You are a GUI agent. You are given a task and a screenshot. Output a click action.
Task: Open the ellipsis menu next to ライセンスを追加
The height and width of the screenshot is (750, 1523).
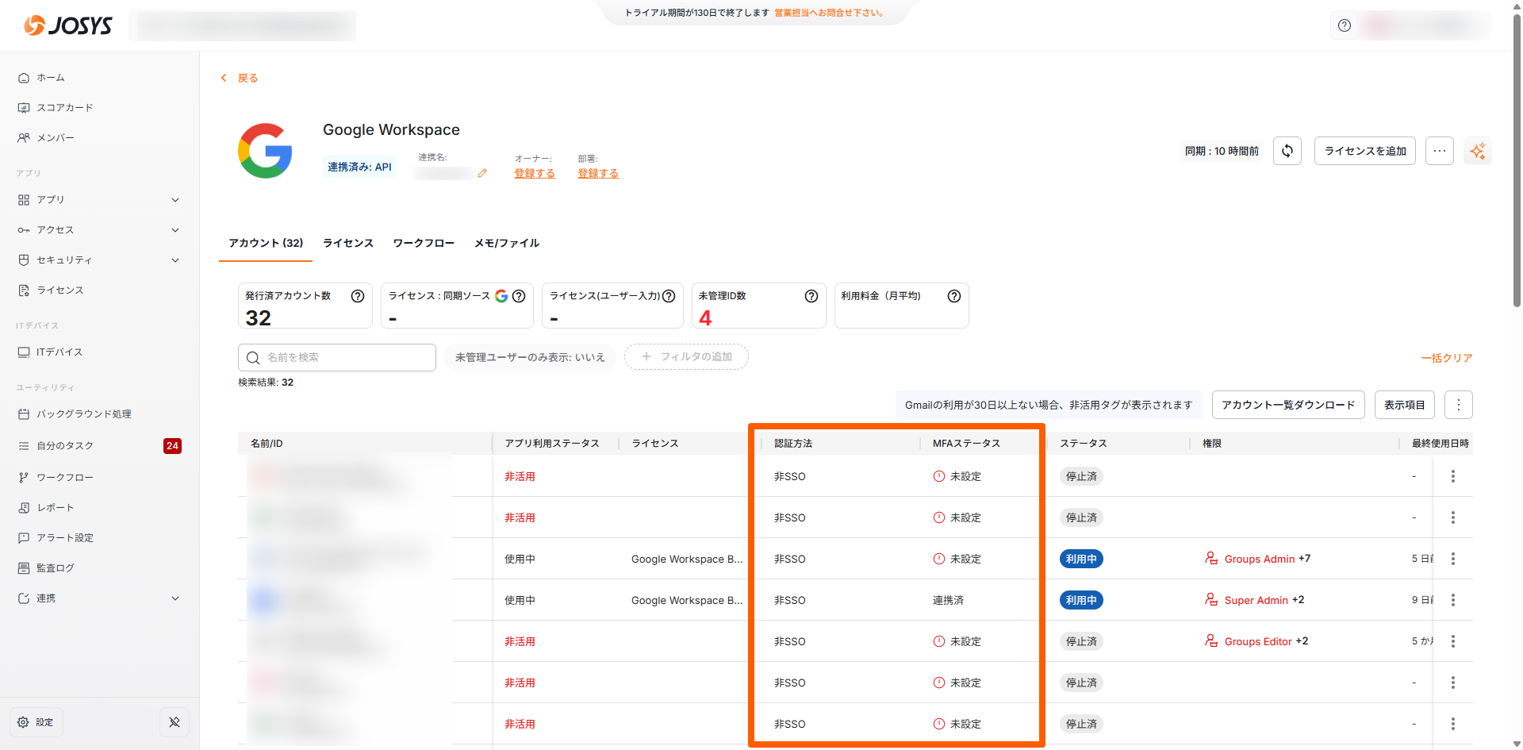point(1440,151)
